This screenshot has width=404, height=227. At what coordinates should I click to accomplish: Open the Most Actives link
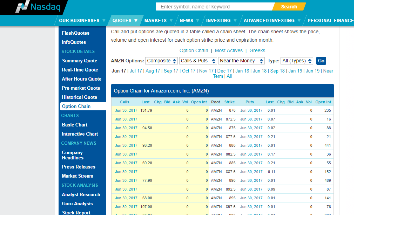(x=229, y=51)
